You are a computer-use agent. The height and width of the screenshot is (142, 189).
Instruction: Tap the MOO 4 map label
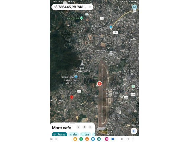[63, 101]
